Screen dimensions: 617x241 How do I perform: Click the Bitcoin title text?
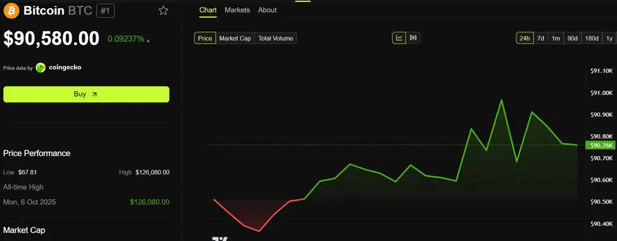click(x=44, y=11)
